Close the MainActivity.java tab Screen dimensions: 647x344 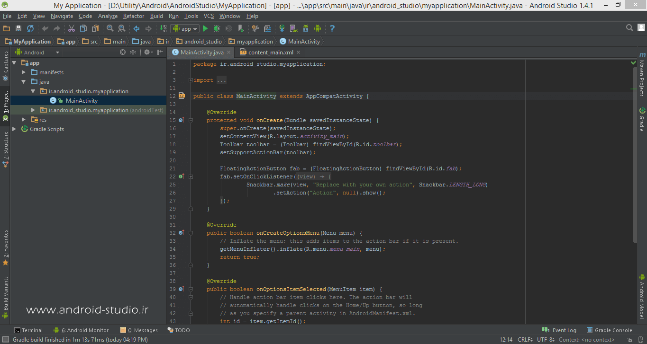[229, 53]
